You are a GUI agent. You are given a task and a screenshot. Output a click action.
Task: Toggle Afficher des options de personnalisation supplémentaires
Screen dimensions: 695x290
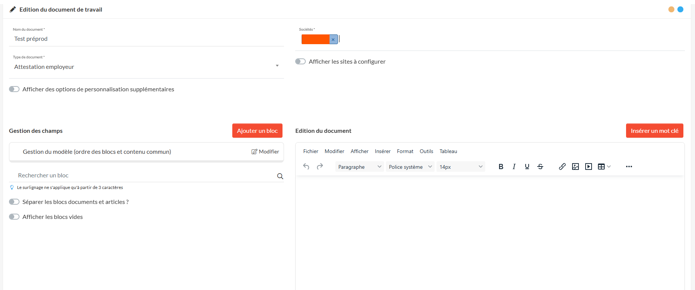pos(14,89)
